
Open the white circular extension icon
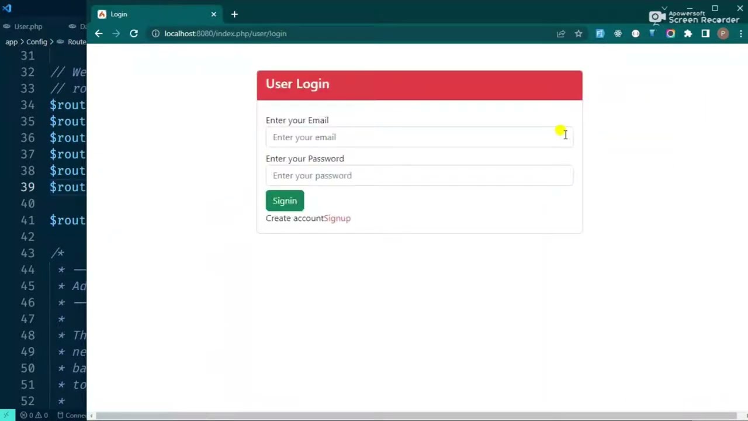pyautogui.click(x=636, y=33)
